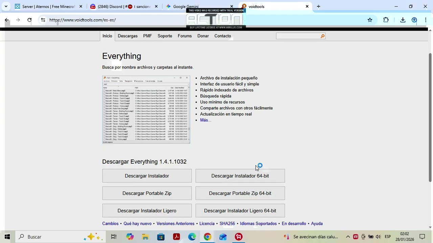The height and width of the screenshot is (243, 433).
Task: Open File Explorer from the taskbar
Action: (x=145, y=237)
